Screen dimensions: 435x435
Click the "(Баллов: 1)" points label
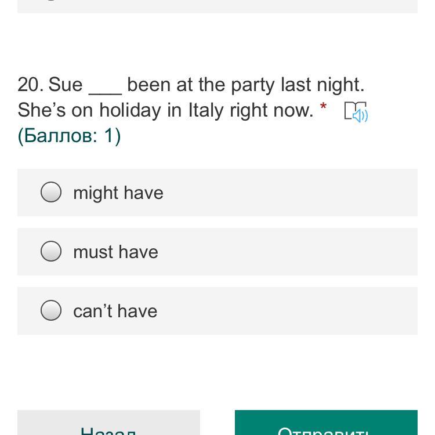(x=69, y=136)
